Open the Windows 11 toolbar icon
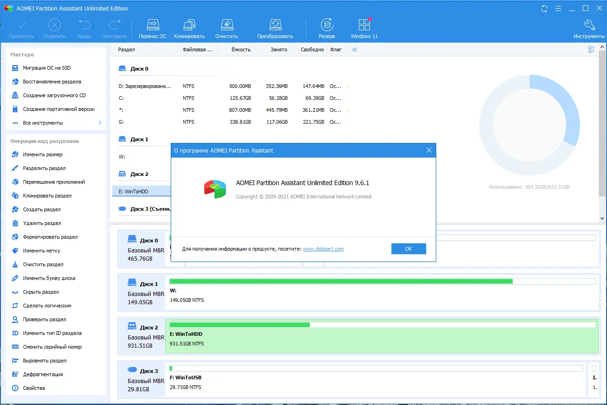The width and height of the screenshot is (607, 405). tap(364, 27)
